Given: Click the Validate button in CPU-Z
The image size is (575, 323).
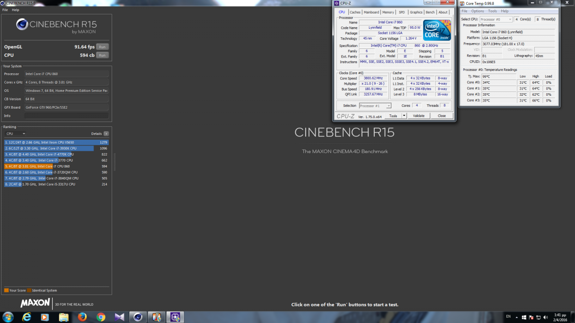Looking at the screenshot, I should 419,116.
